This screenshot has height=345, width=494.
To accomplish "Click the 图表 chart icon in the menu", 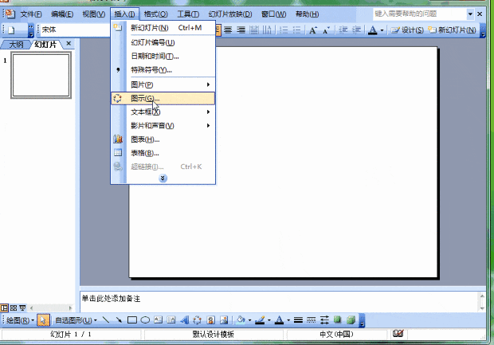I will click(118, 139).
